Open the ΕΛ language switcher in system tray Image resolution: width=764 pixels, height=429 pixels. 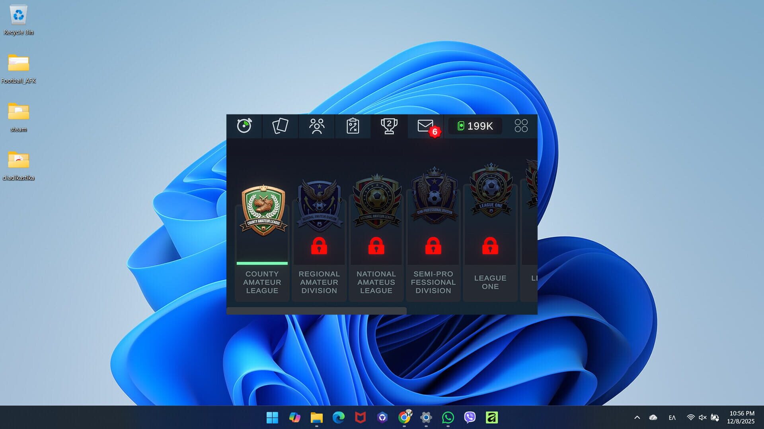click(672, 417)
